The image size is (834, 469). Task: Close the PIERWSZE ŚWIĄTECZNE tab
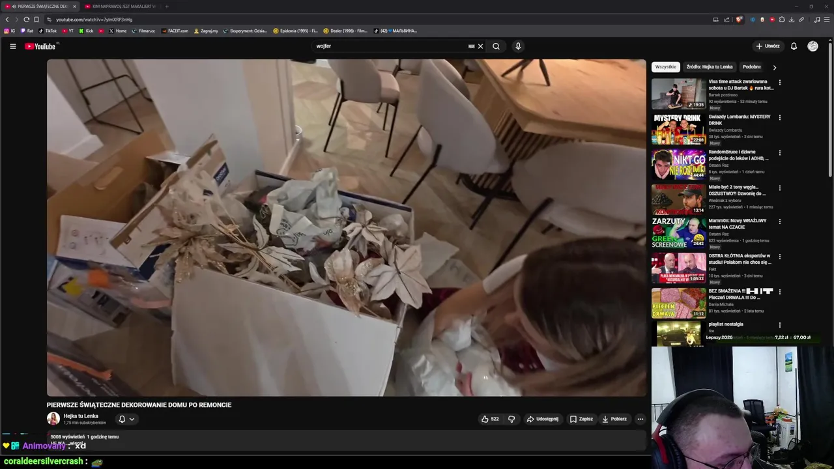pyautogui.click(x=74, y=6)
